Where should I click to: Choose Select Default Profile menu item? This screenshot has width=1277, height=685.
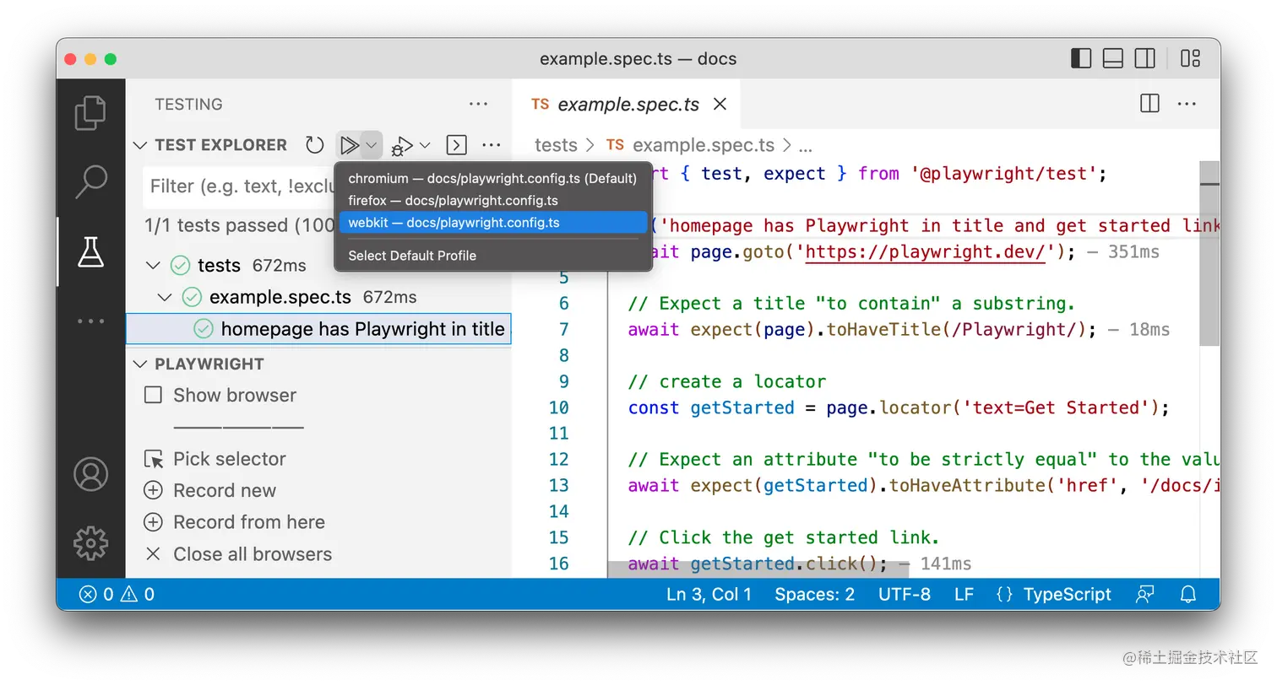point(493,256)
